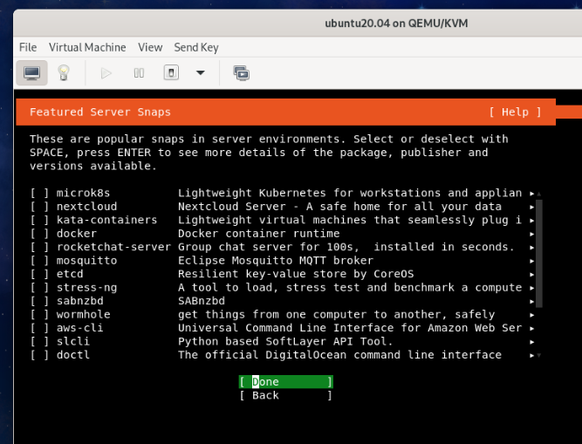Image resolution: width=582 pixels, height=444 pixels.
Task: Open virtual hardware details lightbulb icon
Action: 64,73
